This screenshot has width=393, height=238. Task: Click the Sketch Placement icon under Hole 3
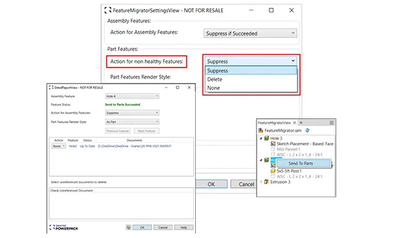[273, 143]
